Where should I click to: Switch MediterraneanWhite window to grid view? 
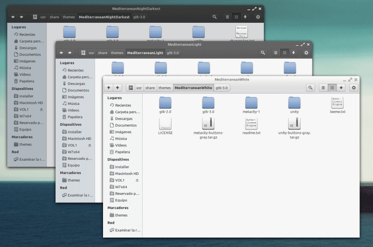click(x=332, y=88)
